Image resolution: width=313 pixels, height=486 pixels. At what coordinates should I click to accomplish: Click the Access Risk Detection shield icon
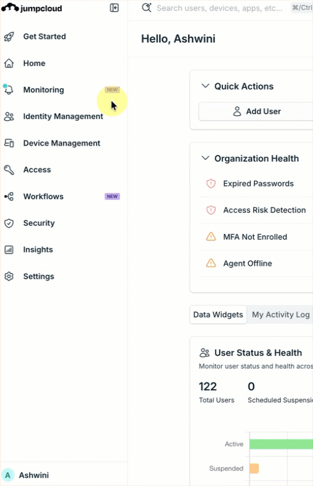[x=211, y=210]
